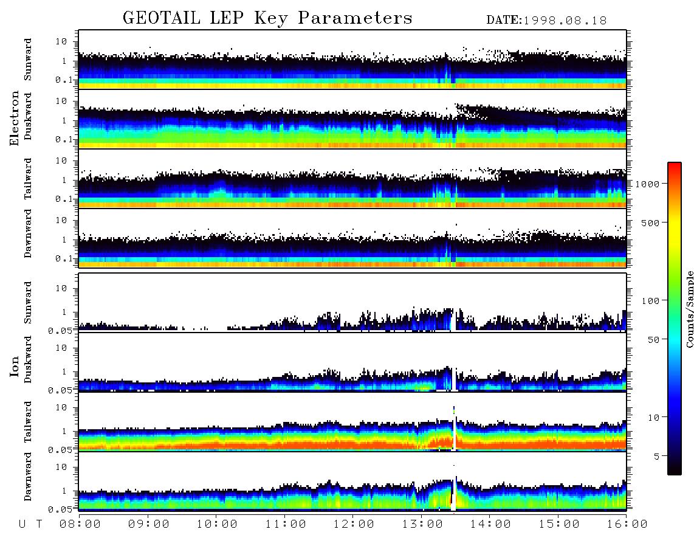The image size is (694, 535).
Task: Click the 09:00 time tick label
Action: [148, 524]
